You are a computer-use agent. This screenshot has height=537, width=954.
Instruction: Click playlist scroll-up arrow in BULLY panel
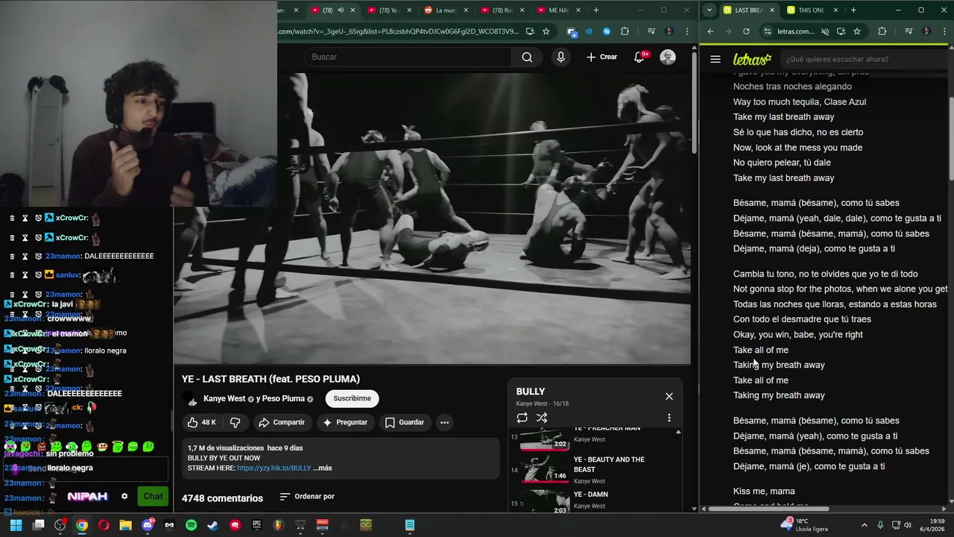677,432
